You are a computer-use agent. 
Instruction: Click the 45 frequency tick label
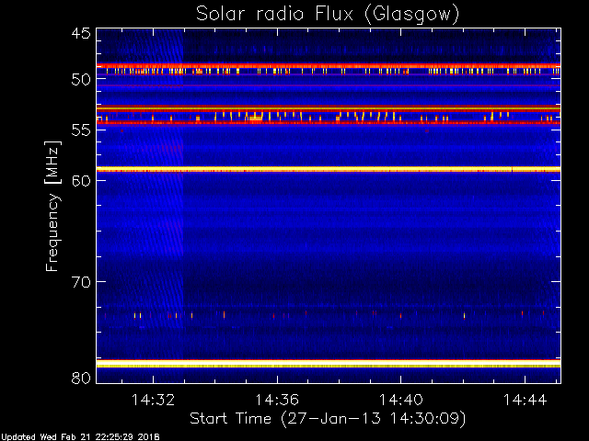click(x=81, y=33)
